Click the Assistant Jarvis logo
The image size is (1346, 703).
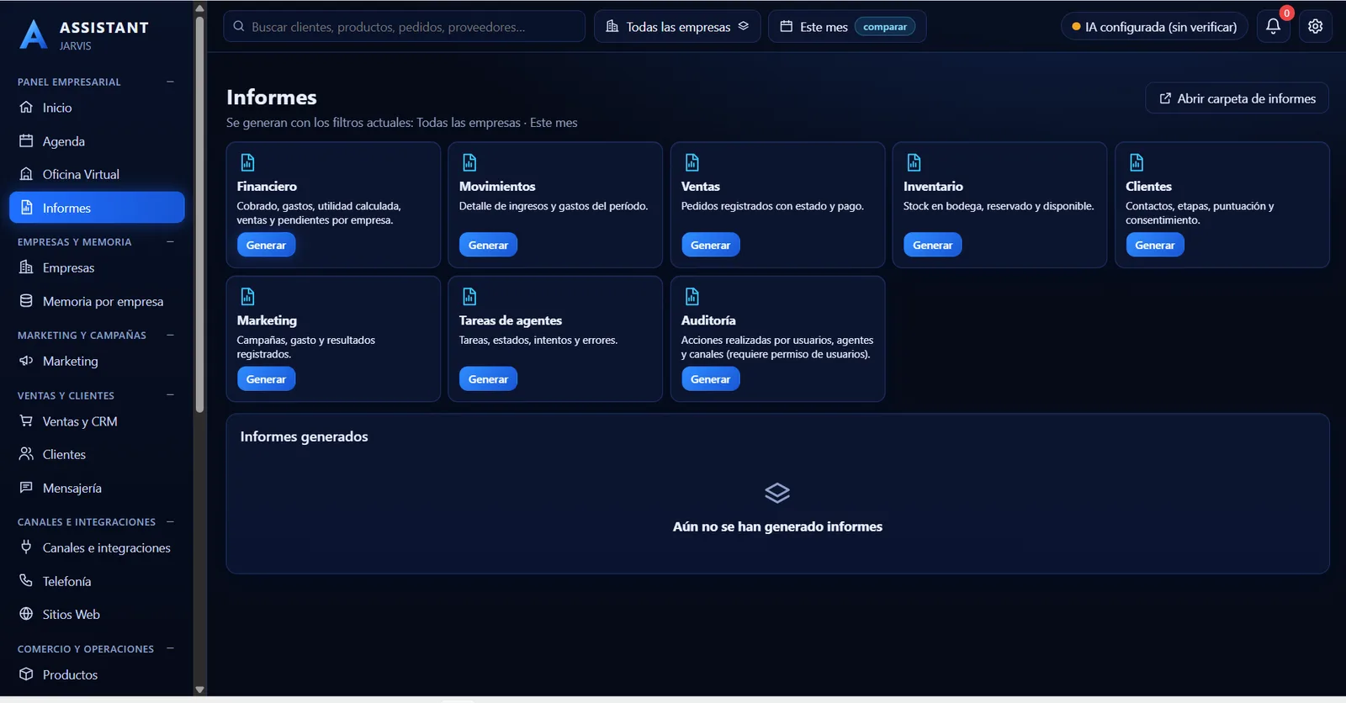[34, 34]
